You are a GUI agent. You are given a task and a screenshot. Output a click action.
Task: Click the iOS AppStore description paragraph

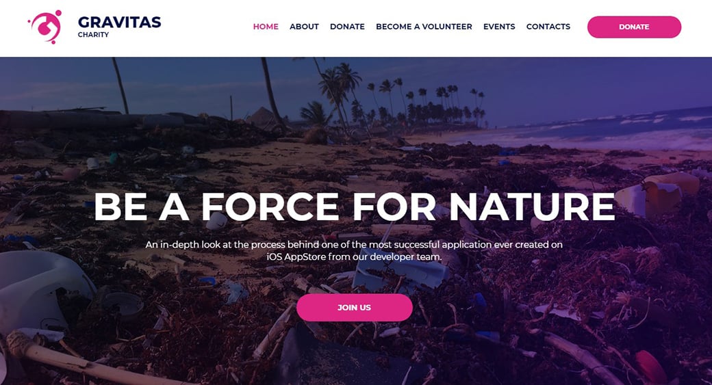tap(354, 251)
